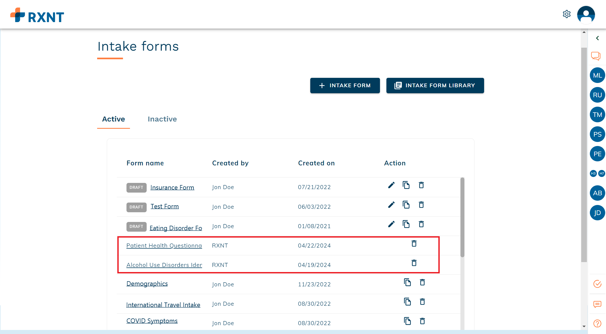Viewport: 606px width, 334px height.
Task: Open the Eating Disorder Fo link
Action: (176, 228)
